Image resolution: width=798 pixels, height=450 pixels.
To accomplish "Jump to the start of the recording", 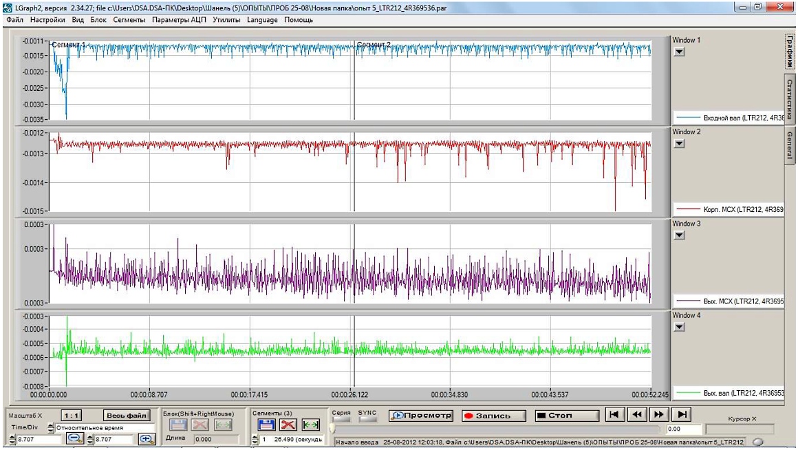I will pyautogui.click(x=614, y=414).
